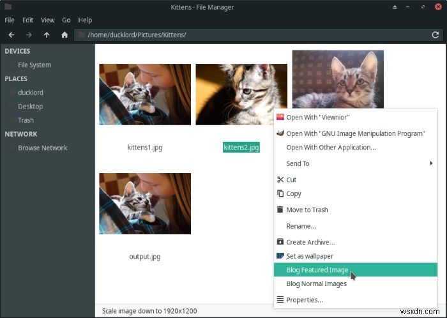Open Properties... dialog entry
Image resolution: width=447 pixels, height=318 pixels.
pos(356,299)
